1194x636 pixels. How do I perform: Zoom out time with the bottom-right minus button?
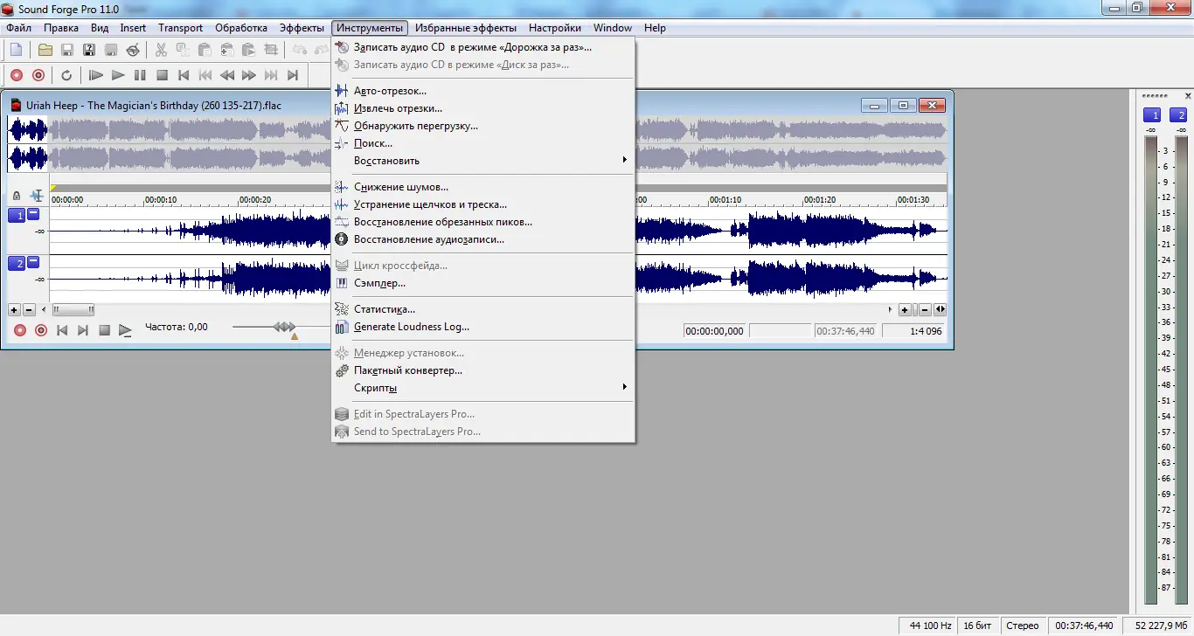pos(925,310)
